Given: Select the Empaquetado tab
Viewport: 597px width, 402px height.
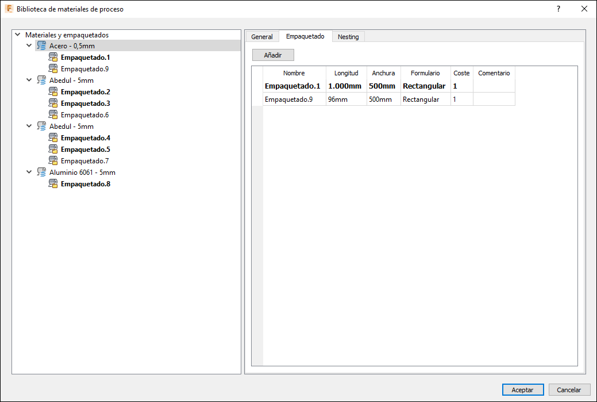Looking at the screenshot, I should pyautogui.click(x=305, y=36).
